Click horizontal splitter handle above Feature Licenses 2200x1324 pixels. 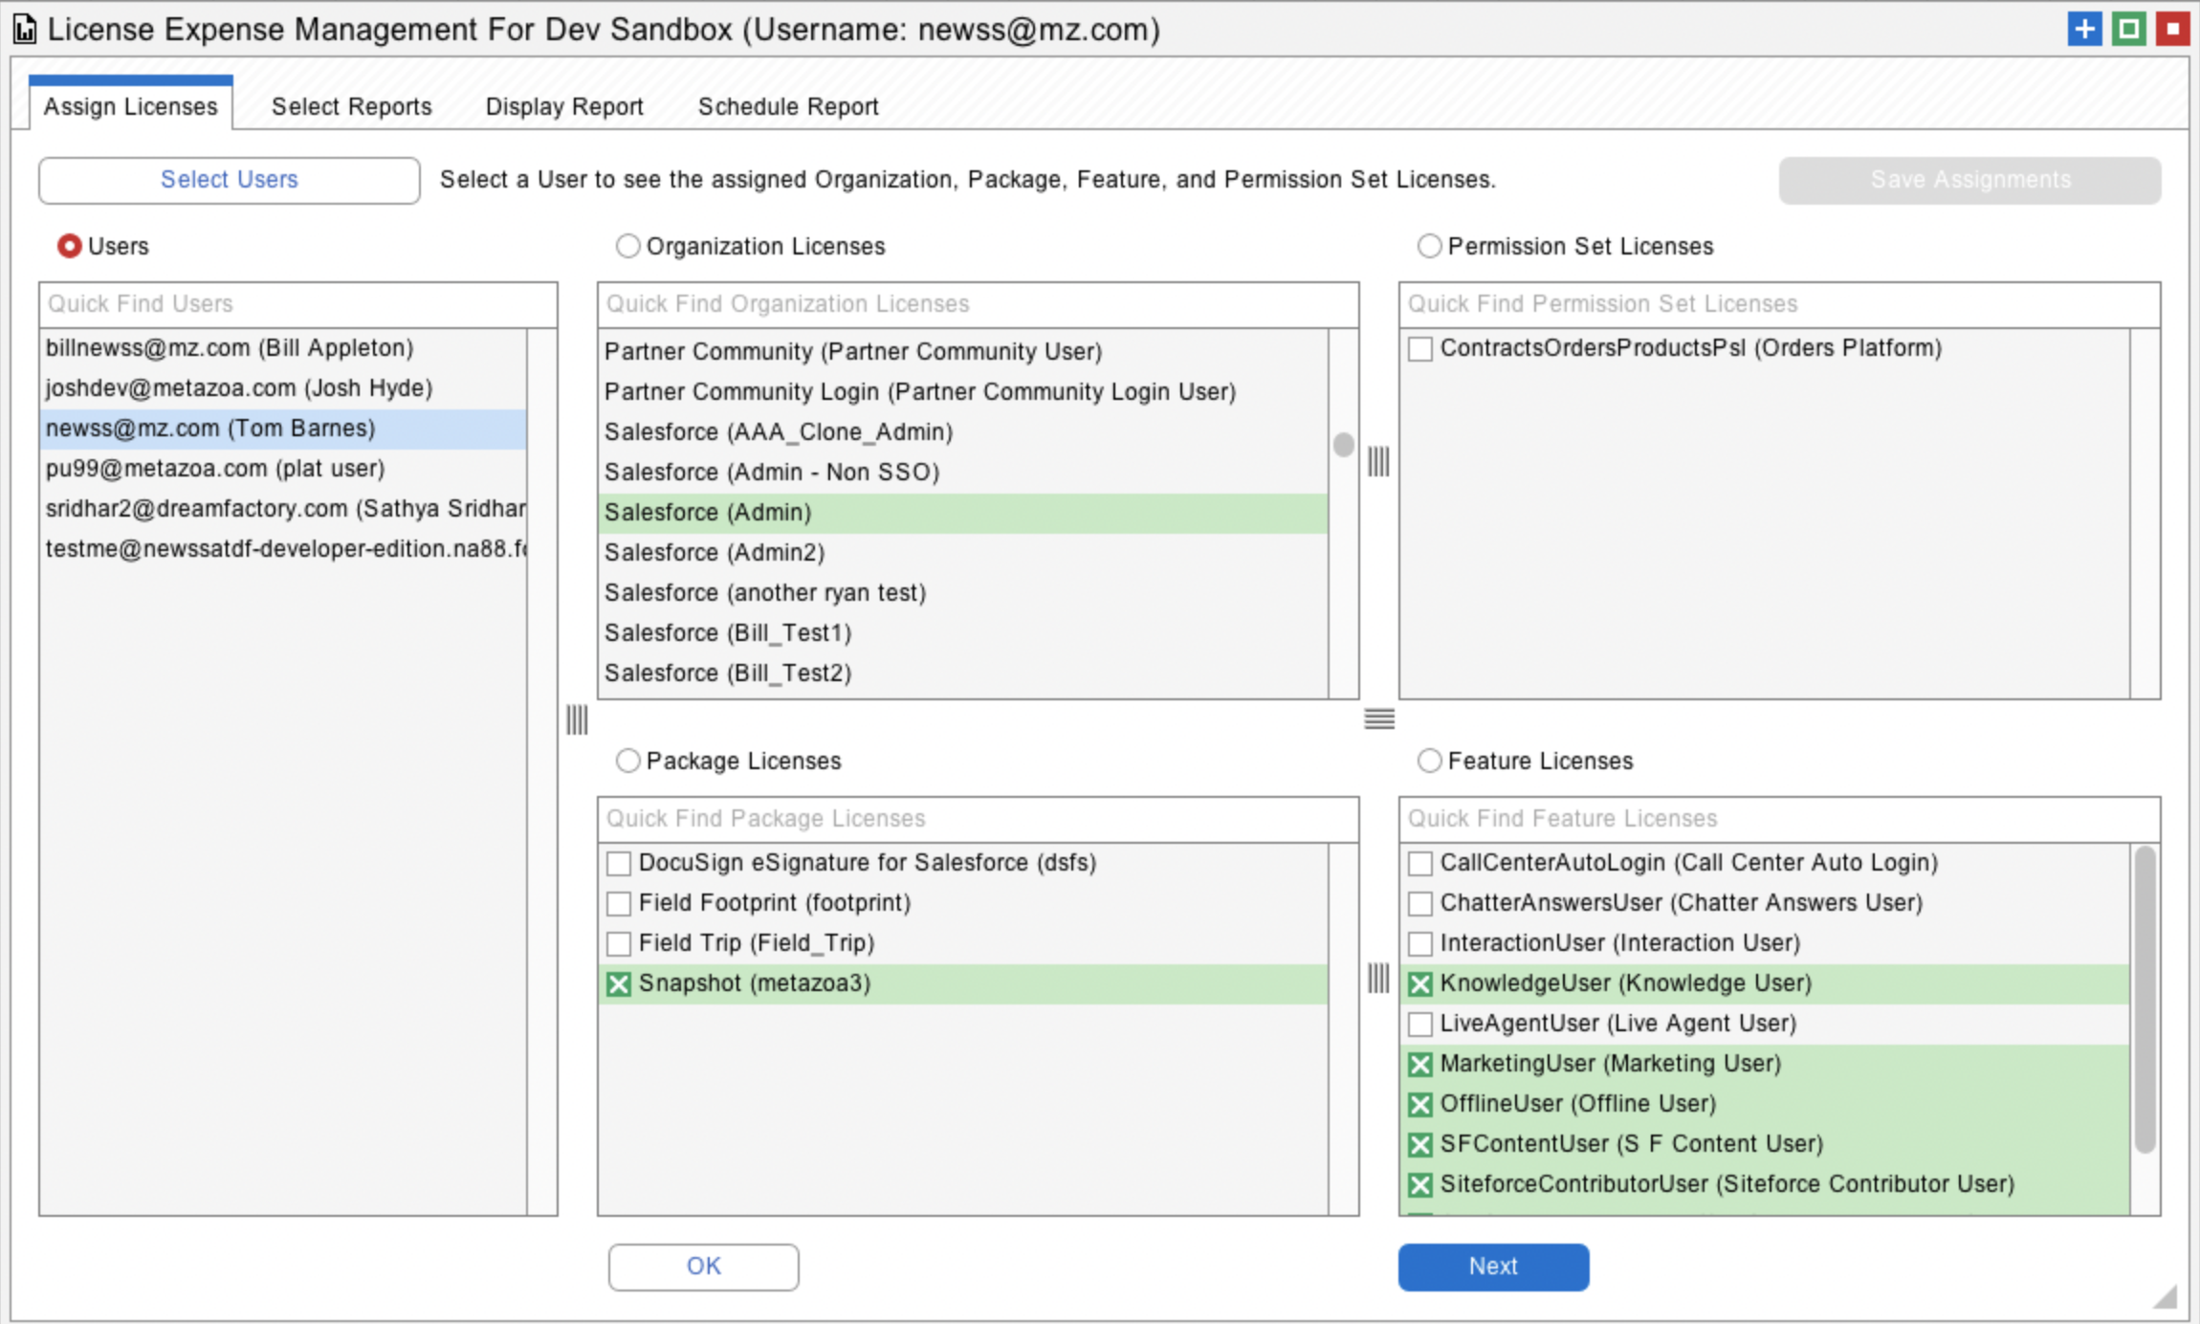coord(1379,718)
